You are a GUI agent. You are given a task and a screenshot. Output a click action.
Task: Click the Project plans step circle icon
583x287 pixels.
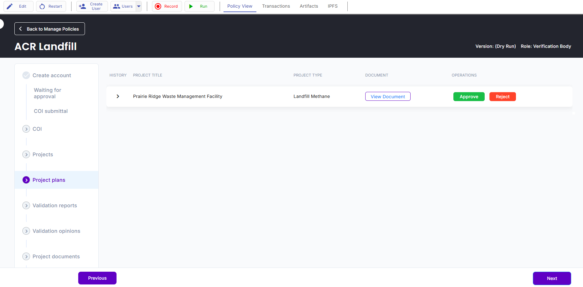tap(26, 180)
